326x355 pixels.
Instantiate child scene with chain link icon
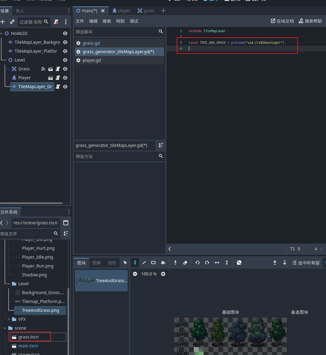(12, 22)
